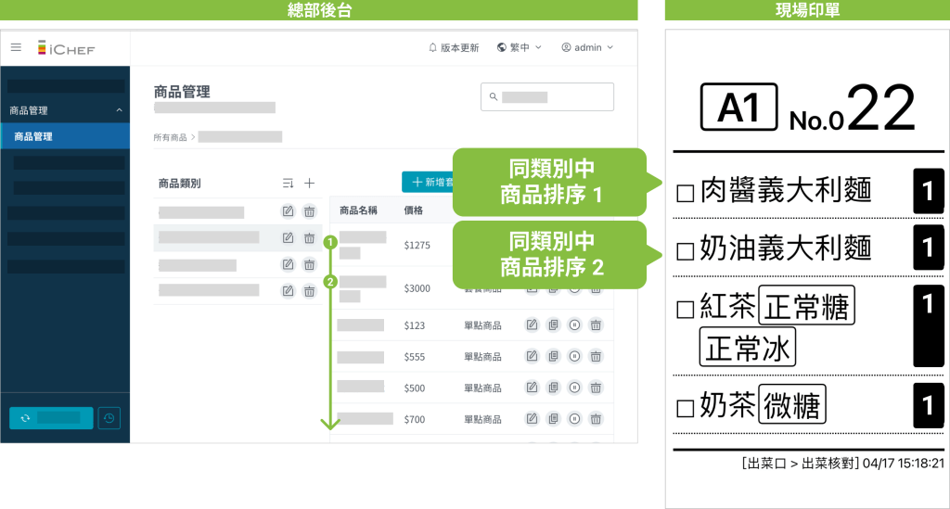
Task: Collapse the 商品管理 sidebar section
Action: 119,110
